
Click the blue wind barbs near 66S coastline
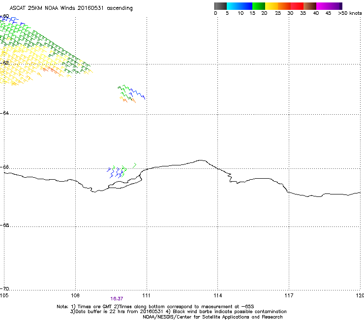[x=115, y=173]
